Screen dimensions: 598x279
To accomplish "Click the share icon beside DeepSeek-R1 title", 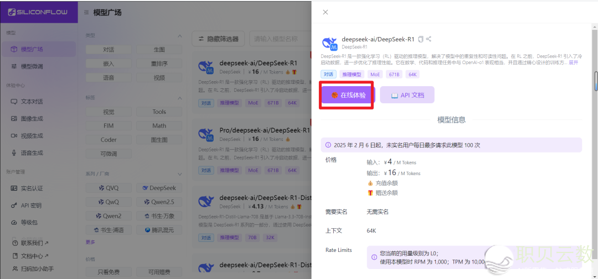I will [x=429, y=39].
